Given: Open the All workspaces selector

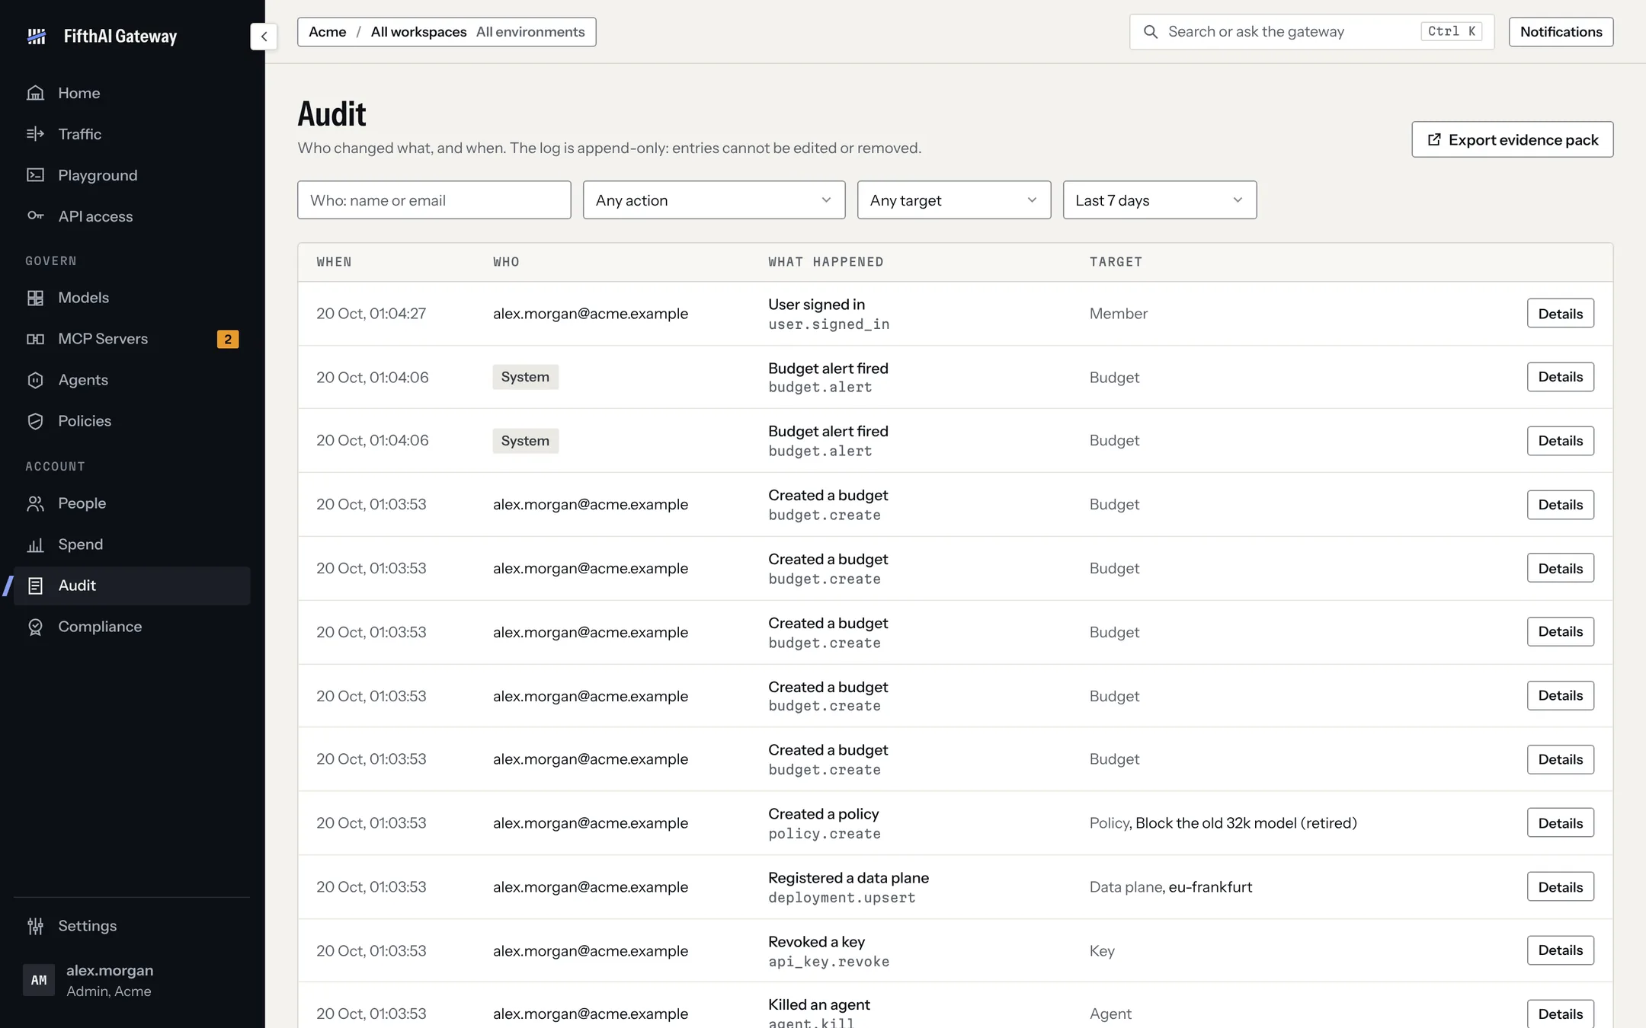Looking at the screenshot, I should 418,32.
